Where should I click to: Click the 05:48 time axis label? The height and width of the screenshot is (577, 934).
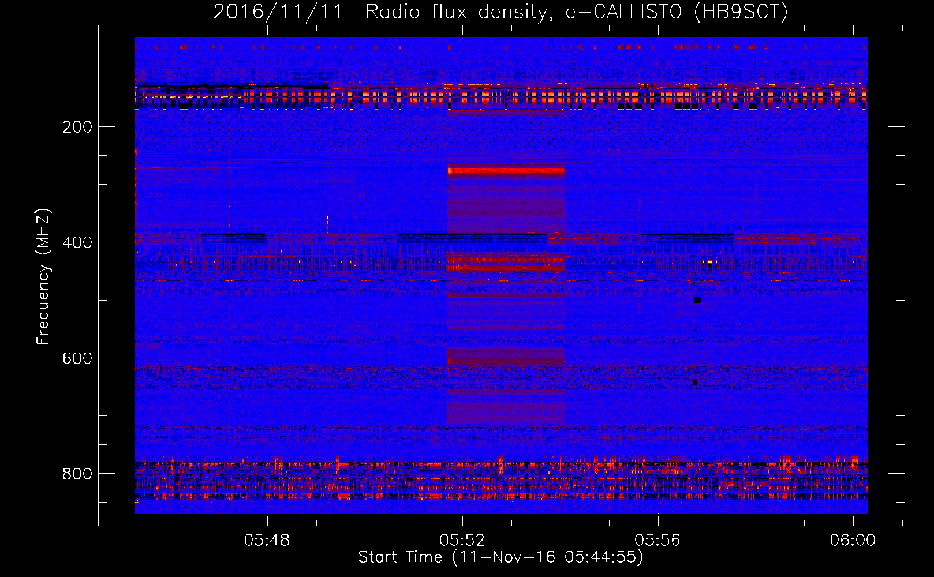click(267, 541)
